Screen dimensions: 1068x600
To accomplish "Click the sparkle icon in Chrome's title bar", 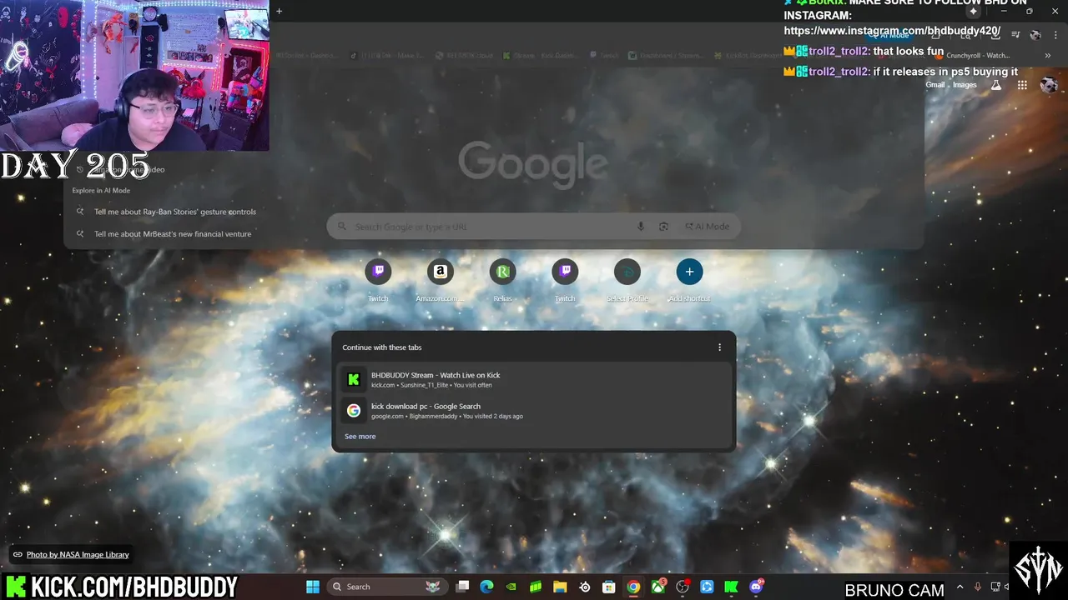I will point(973,12).
